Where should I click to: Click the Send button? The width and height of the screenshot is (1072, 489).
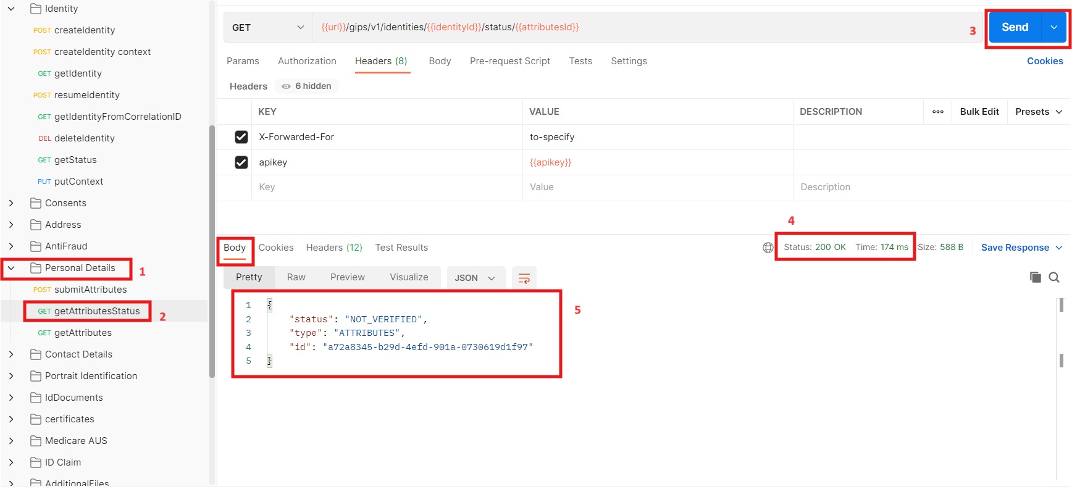pos(1015,28)
